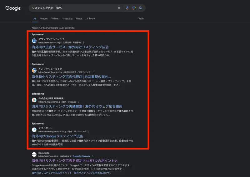This screenshot has height=177, width=250.
Task: Click the infocubic.co.jp URL breadcrumb
Action: click(x=64, y=72)
